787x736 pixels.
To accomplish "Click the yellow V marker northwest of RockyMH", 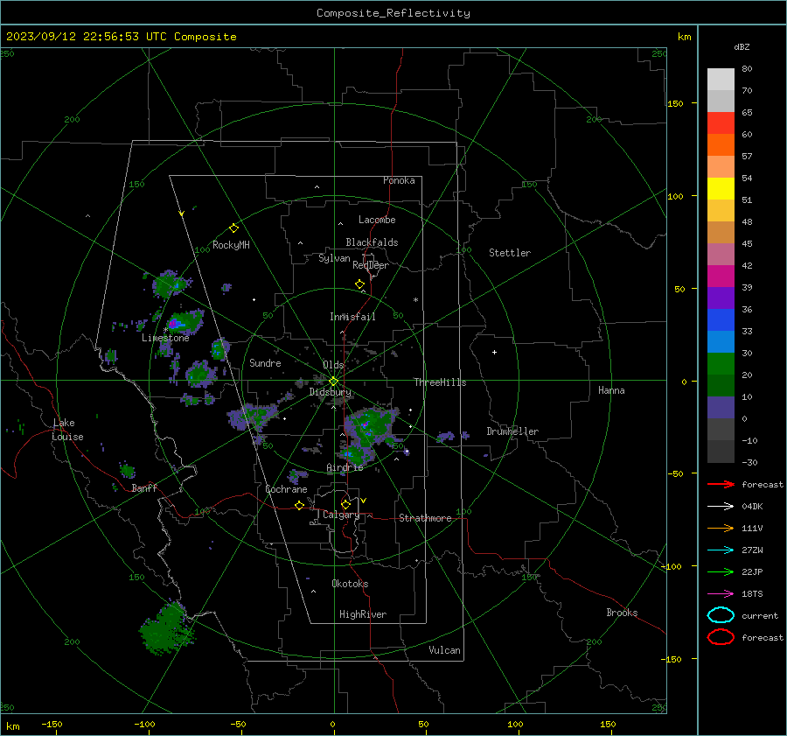I will (x=181, y=214).
